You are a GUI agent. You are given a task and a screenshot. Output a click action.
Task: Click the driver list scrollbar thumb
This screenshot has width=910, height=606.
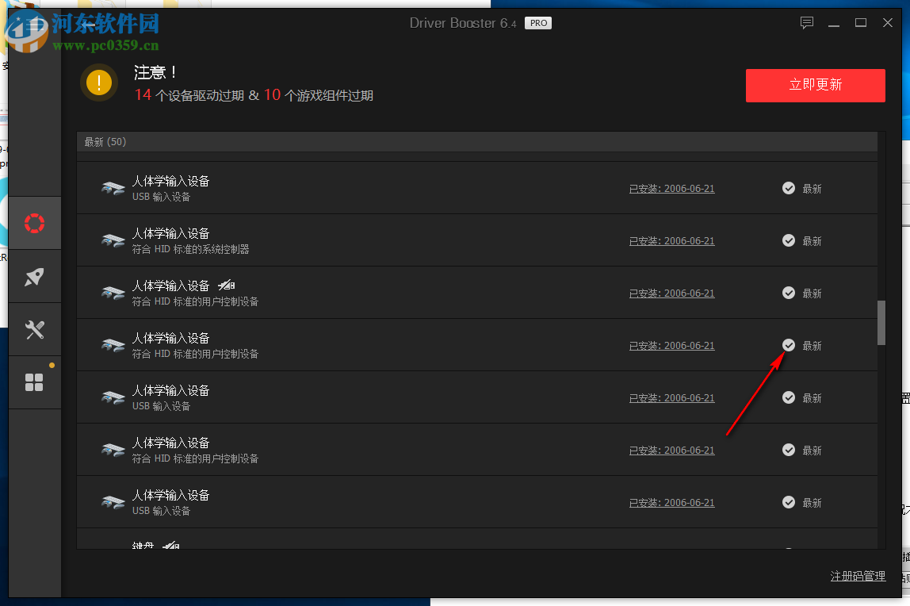point(881,323)
